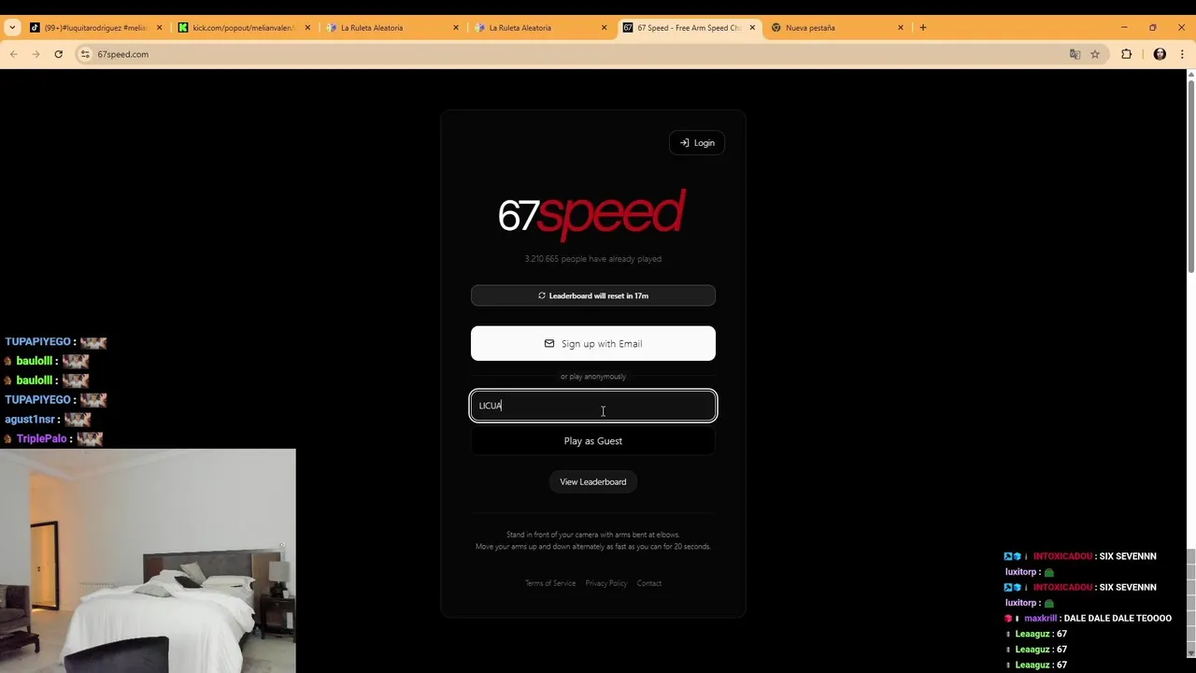
Task: Click Sign up with Email
Action: [593, 343]
